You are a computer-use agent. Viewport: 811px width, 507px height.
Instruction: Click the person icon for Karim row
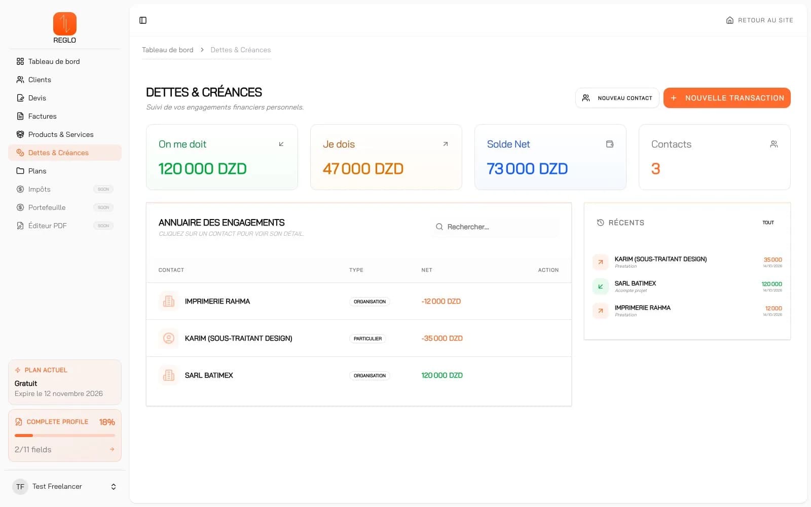[x=169, y=338]
